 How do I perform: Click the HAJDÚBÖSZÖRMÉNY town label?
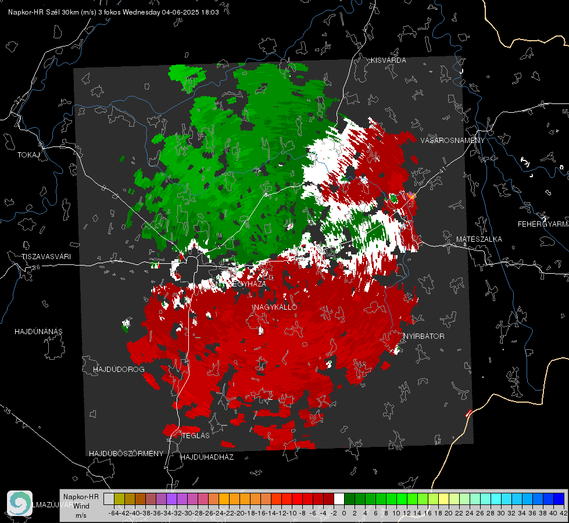coord(126,454)
